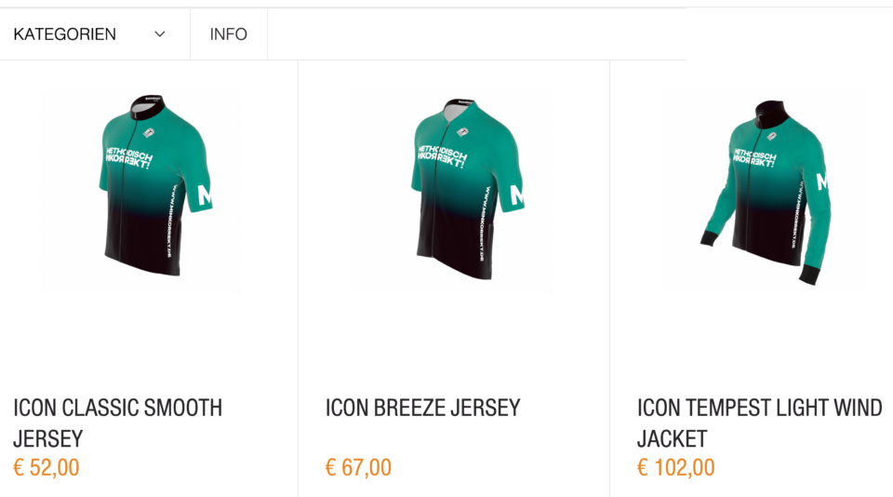Image resolution: width=893 pixels, height=497 pixels.
Task: Open the KATEGORIEN dropdown menu
Action: (x=65, y=34)
